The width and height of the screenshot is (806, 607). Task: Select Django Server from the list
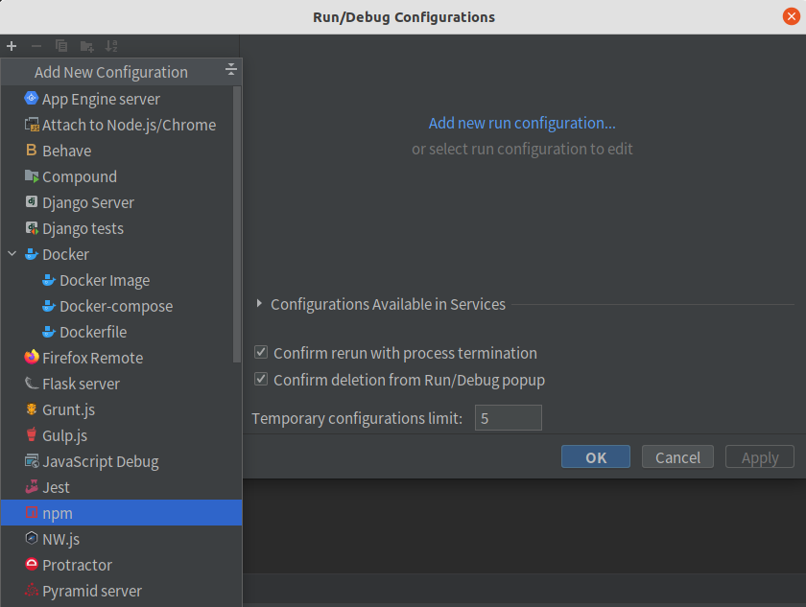[x=117, y=202]
